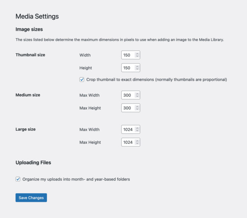Click the Thumbnail 'Height' label

tap(86, 68)
